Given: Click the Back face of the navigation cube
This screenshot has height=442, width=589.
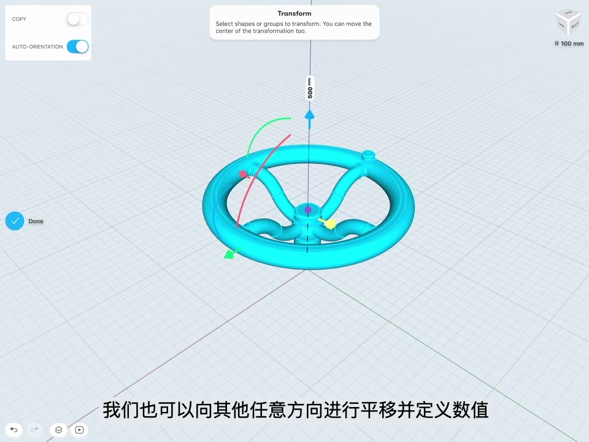Looking at the screenshot, I should click(x=574, y=26).
